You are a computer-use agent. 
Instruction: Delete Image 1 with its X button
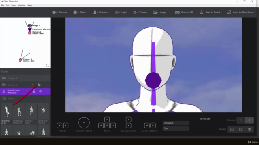click(47, 98)
